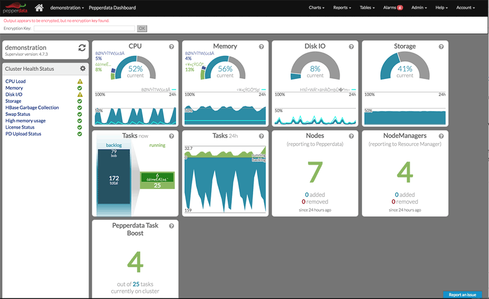Click HBase Garbage Collection check icon

pyautogui.click(x=80, y=108)
